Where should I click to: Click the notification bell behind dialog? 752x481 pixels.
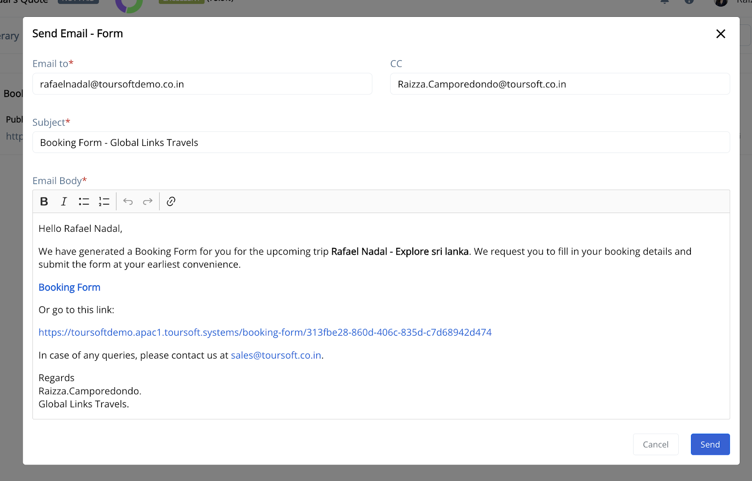click(x=665, y=1)
